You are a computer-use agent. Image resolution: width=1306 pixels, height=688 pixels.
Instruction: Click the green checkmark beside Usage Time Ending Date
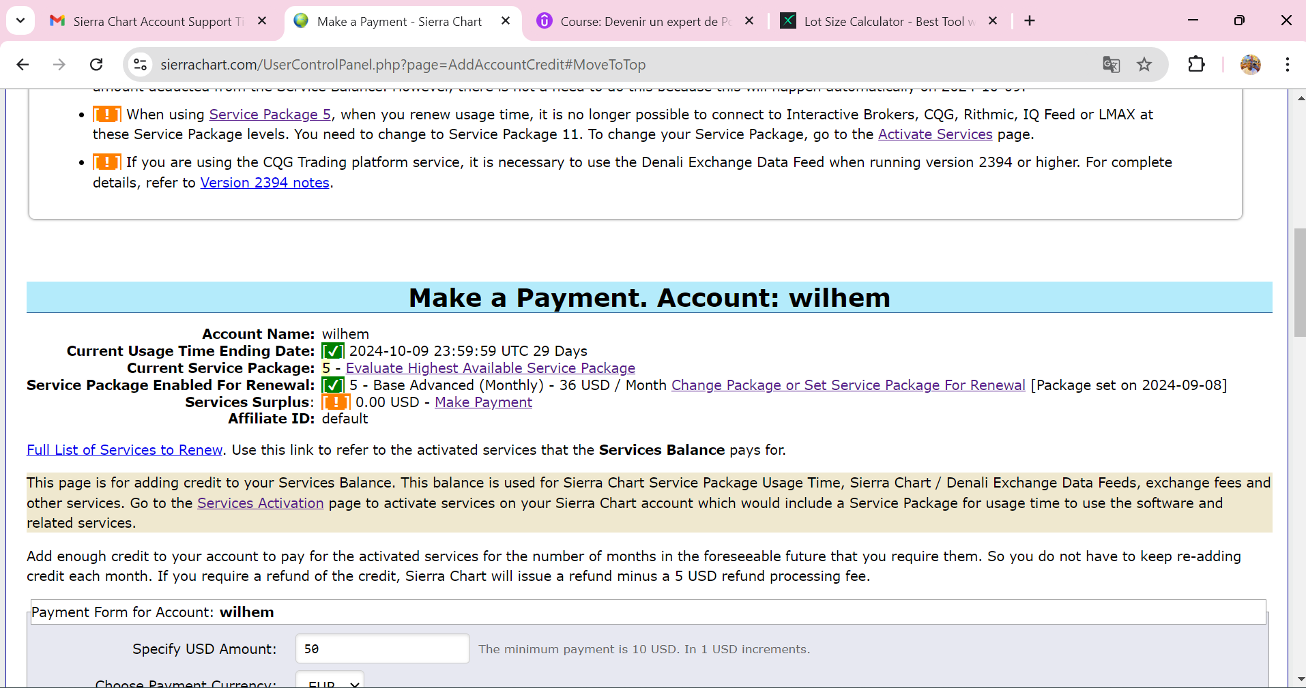pyautogui.click(x=333, y=351)
